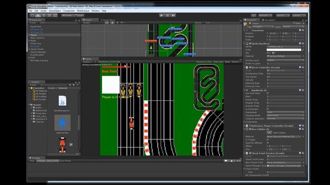
Task: Open Transform component gear settings
Action: pos(303,30)
